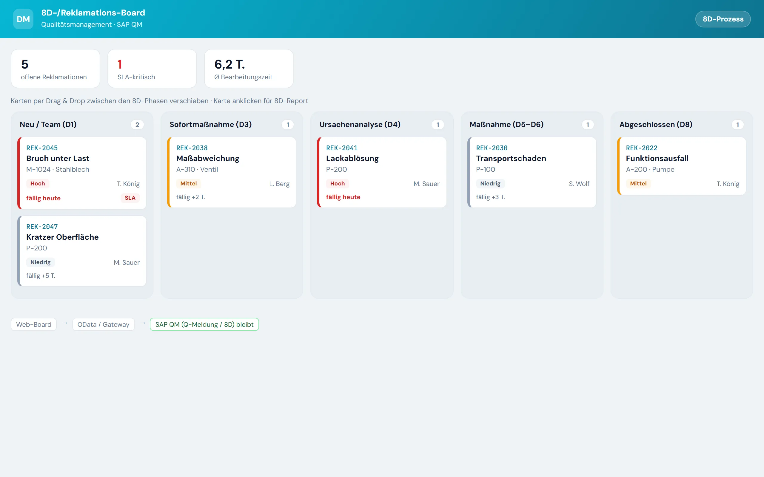Click the Niedrig badge on REK-2047
Image resolution: width=764 pixels, height=477 pixels.
[40, 262]
